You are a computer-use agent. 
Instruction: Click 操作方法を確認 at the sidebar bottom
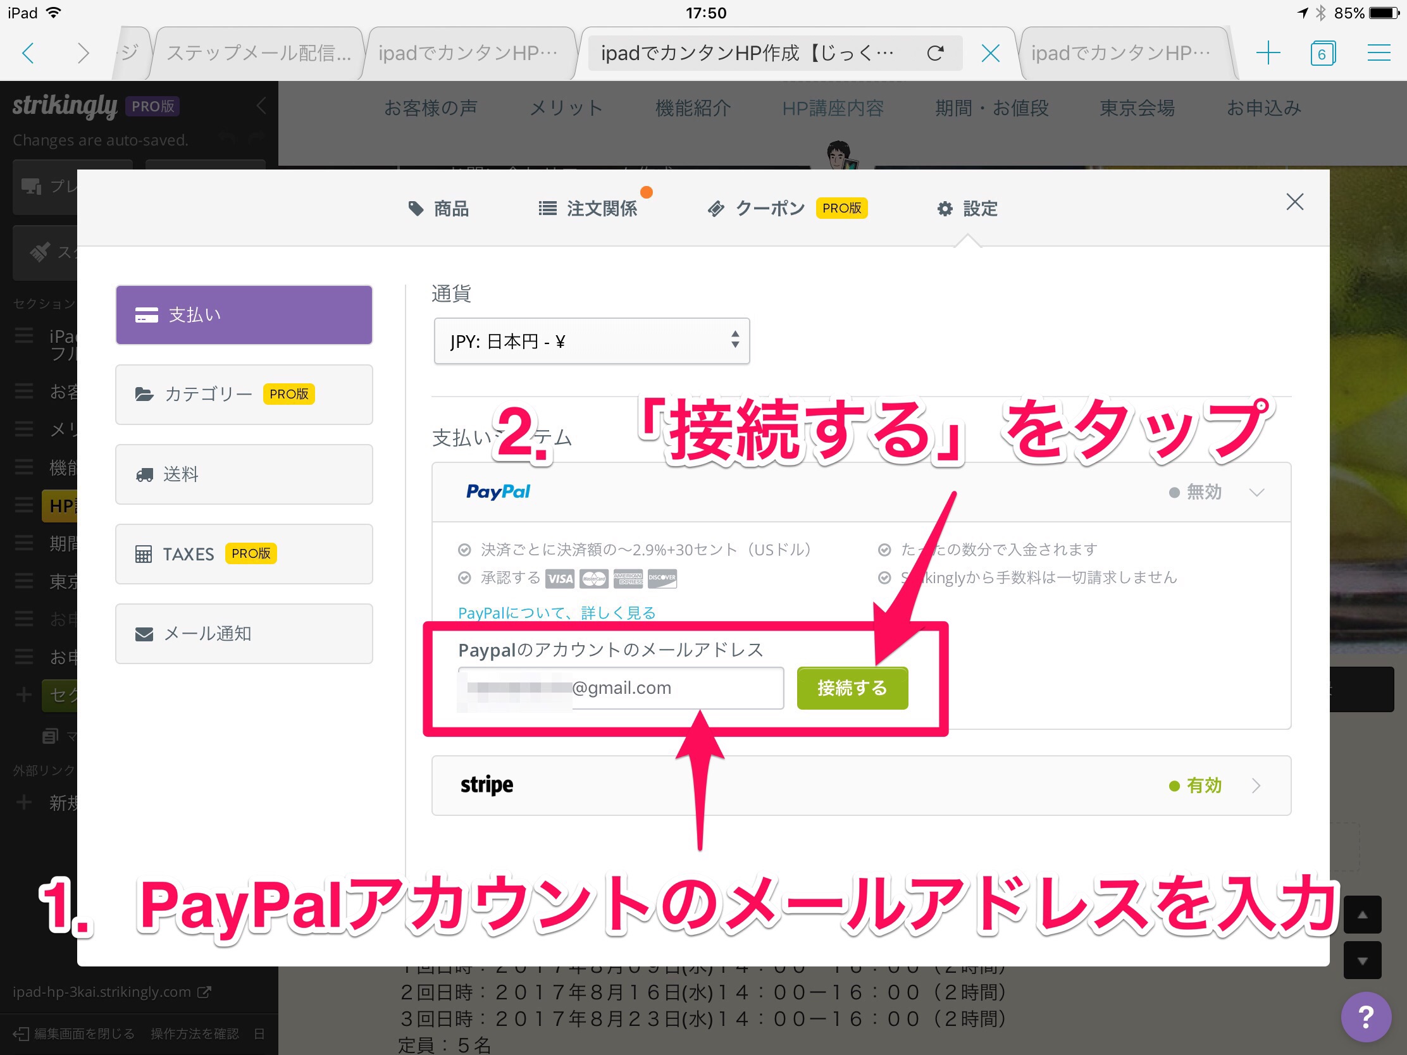[195, 1034]
